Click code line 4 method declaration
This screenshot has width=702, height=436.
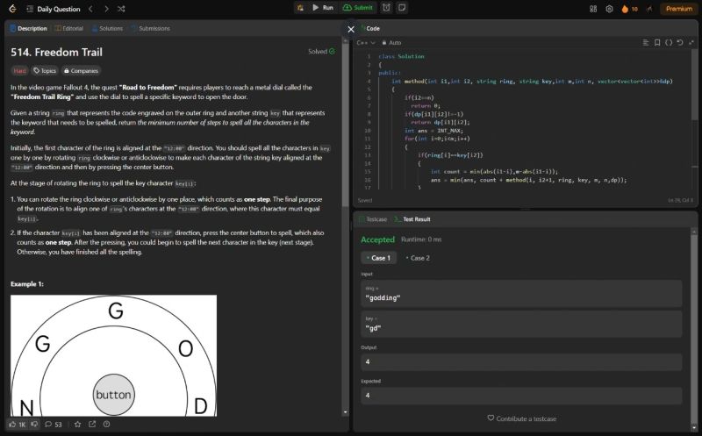(x=532, y=81)
